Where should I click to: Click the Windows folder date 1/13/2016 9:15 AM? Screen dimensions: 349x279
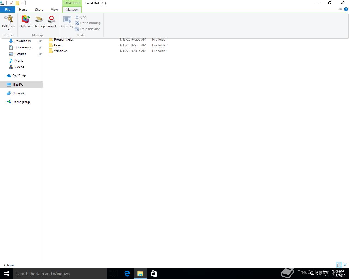click(133, 51)
